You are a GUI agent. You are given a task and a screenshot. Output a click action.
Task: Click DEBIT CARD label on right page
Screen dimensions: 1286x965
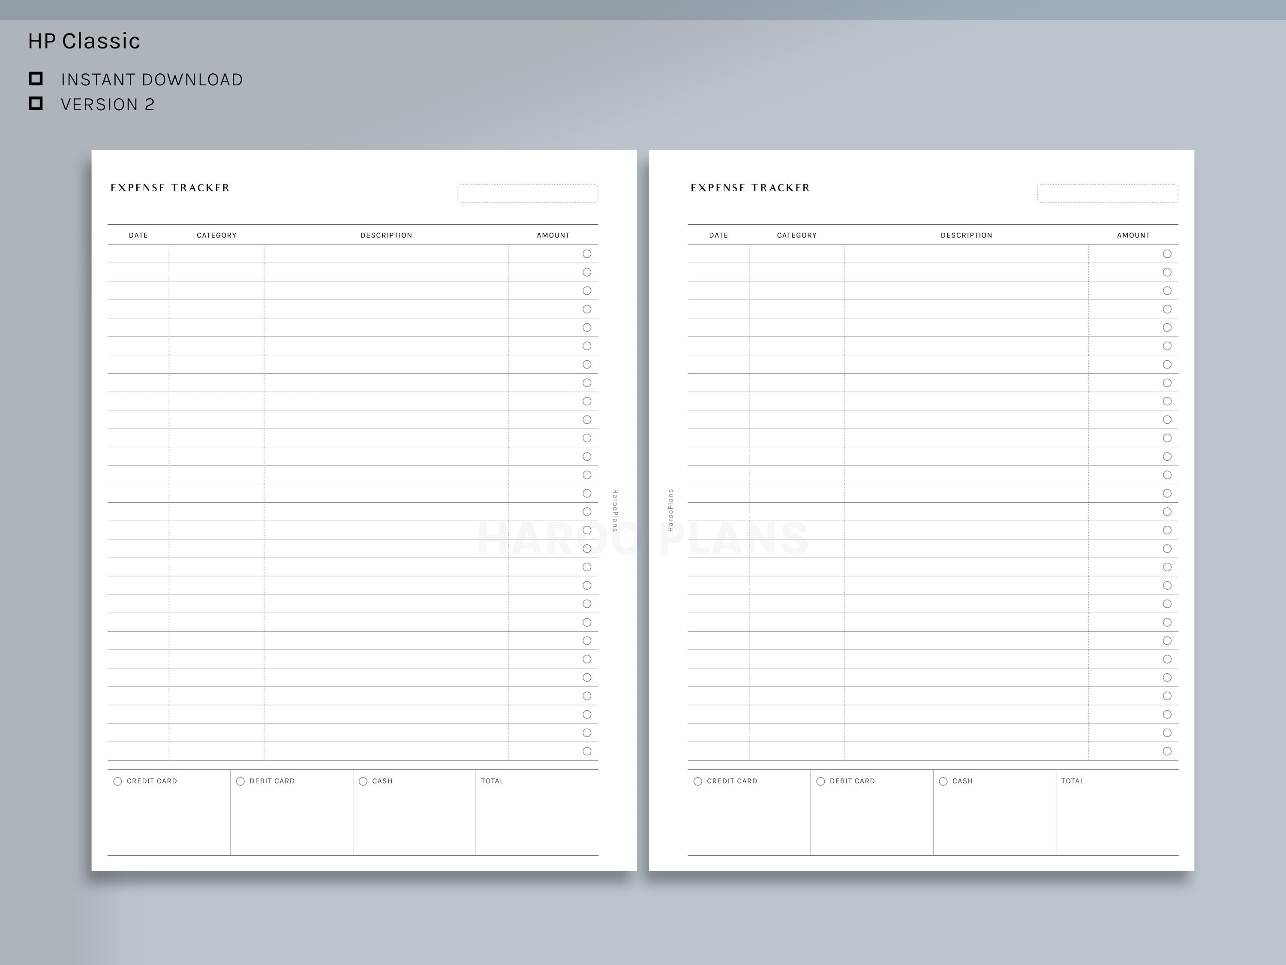pos(852,781)
